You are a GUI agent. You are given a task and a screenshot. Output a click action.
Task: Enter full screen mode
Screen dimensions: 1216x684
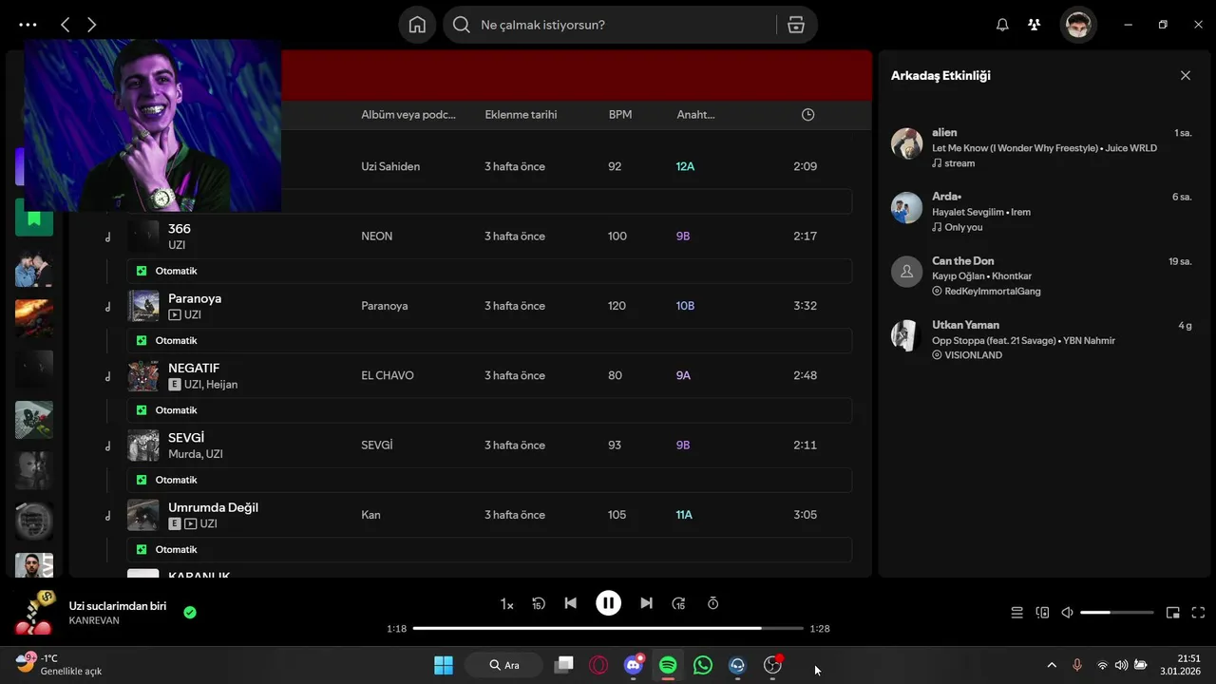click(x=1198, y=613)
